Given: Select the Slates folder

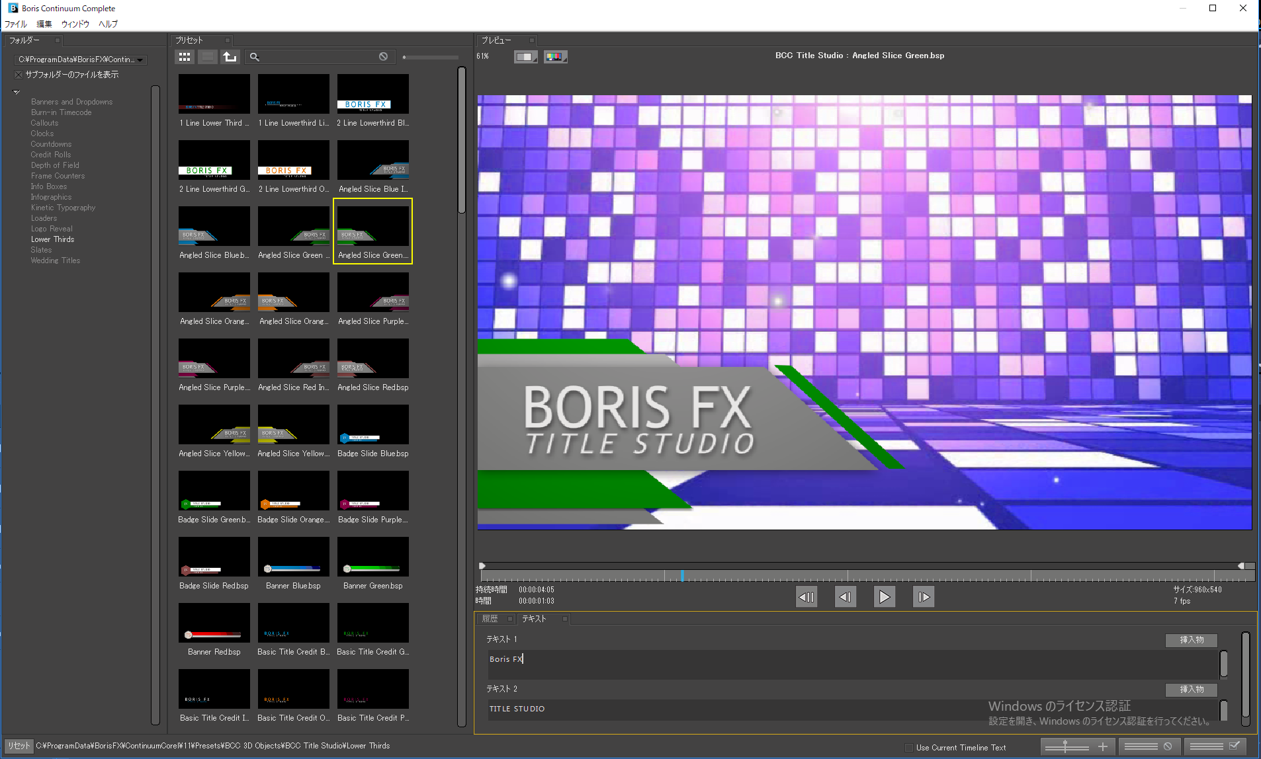Looking at the screenshot, I should [x=41, y=250].
